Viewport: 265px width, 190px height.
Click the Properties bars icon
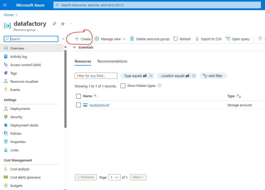coord(6,142)
